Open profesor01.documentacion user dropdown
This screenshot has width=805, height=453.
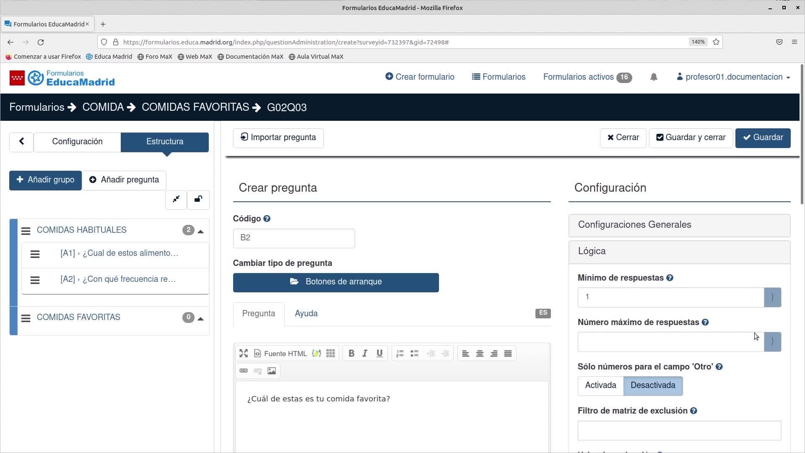733,77
